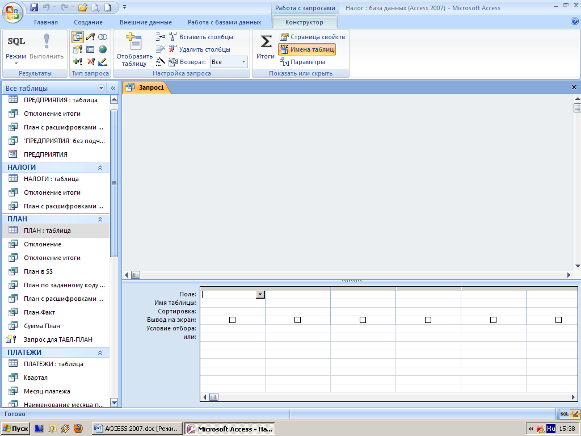Select Запрос для ТАБЛ-ПЛАН query item
Viewport: 581px width, 436px height.
(x=56, y=339)
